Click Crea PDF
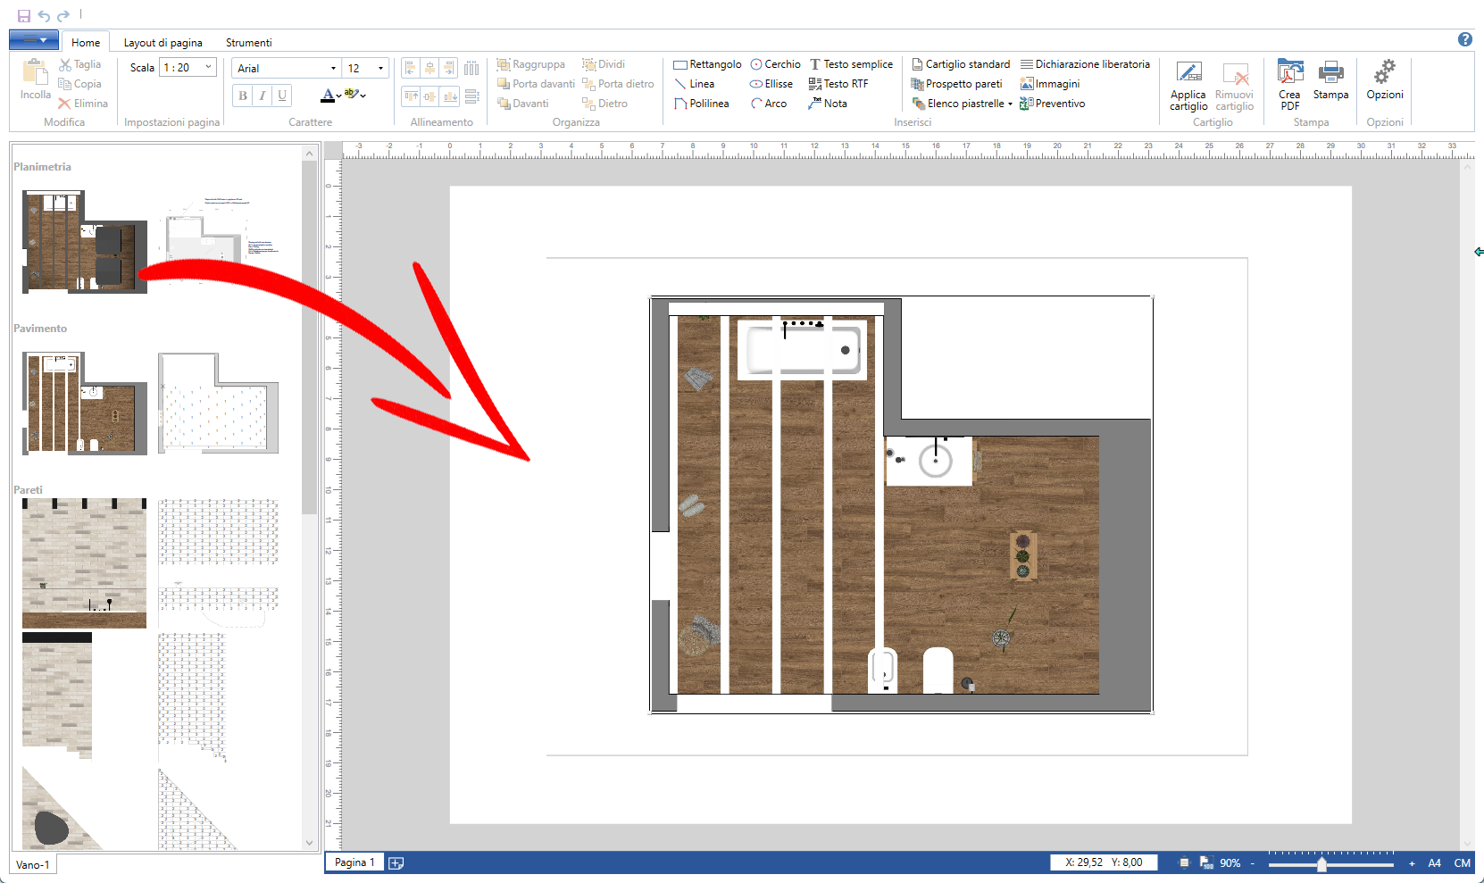The width and height of the screenshot is (1484, 883). coord(1289,85)
